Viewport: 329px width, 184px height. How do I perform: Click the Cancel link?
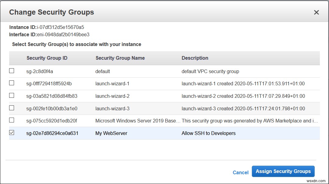241,172
